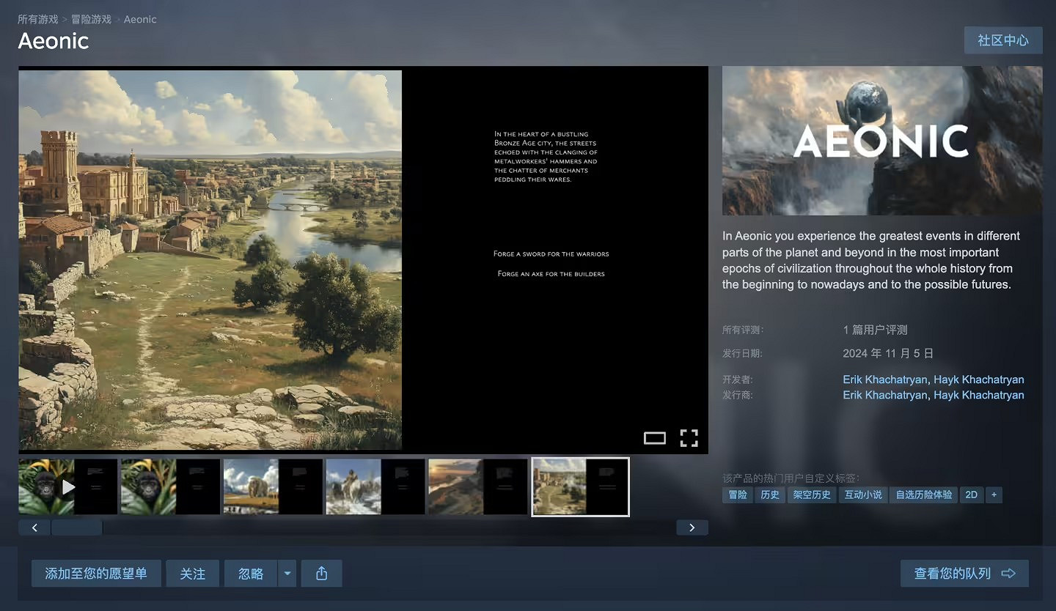
Task: Follow Aeonic using the 关注 button
Action: click(192, 573)
